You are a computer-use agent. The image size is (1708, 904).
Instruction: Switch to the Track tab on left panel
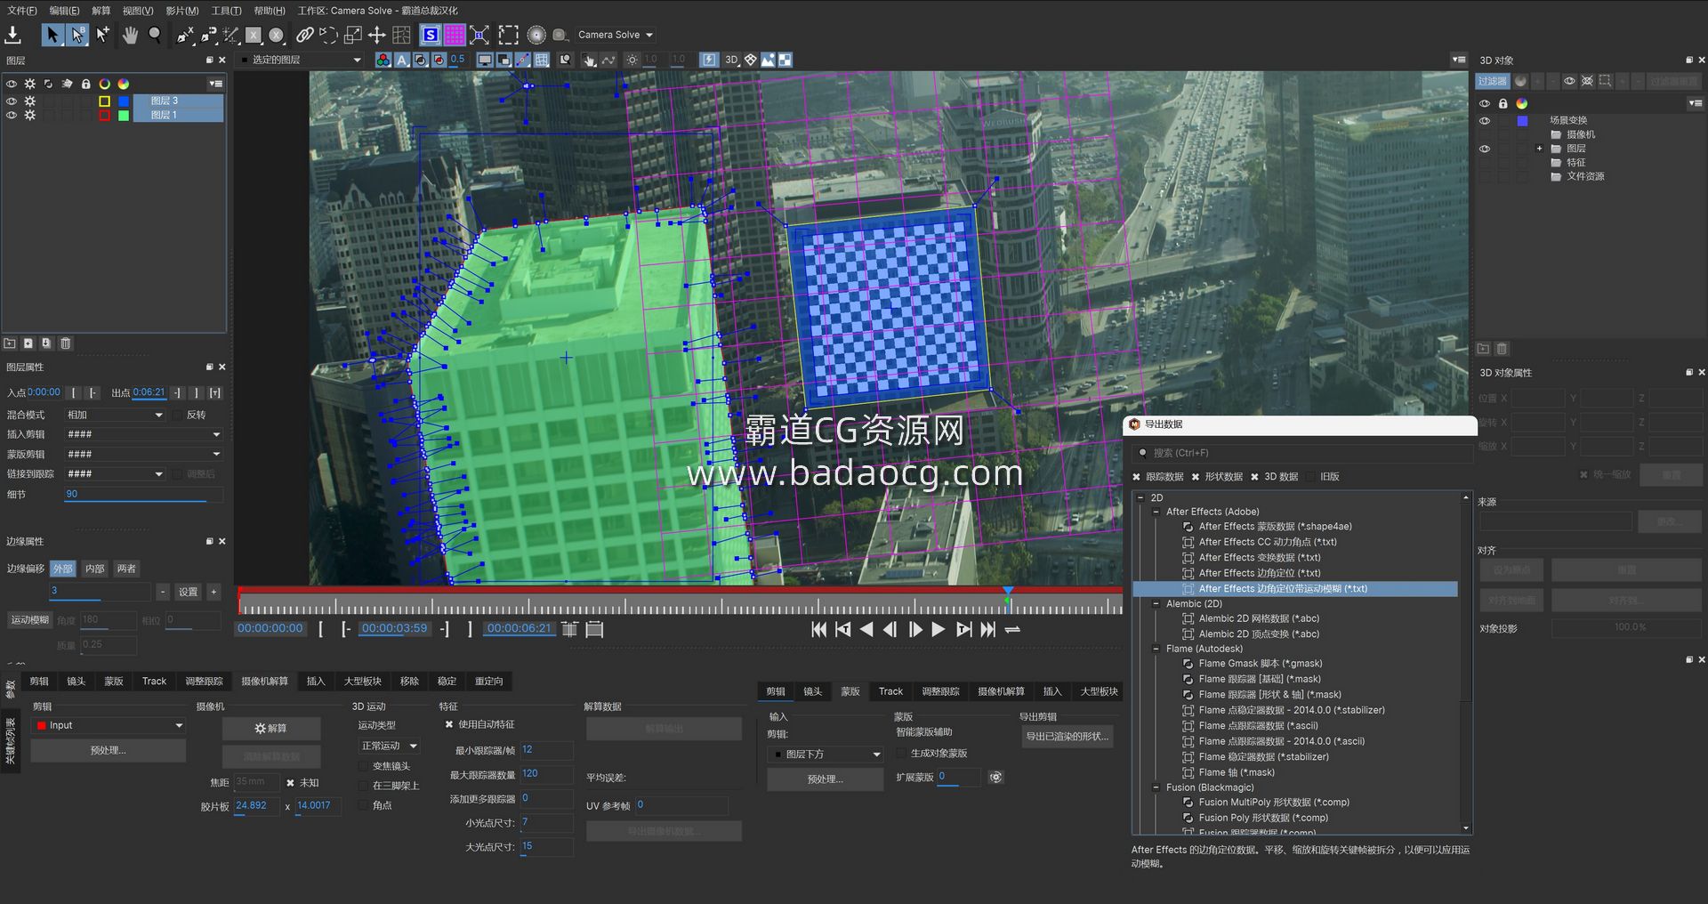coord(154,682)
